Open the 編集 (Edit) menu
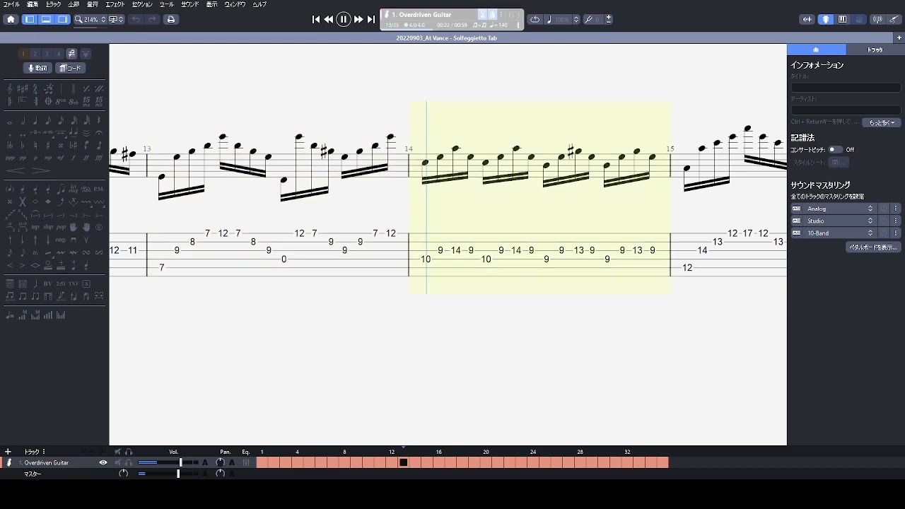Screen dimensions: 905x509 [33, 4]
